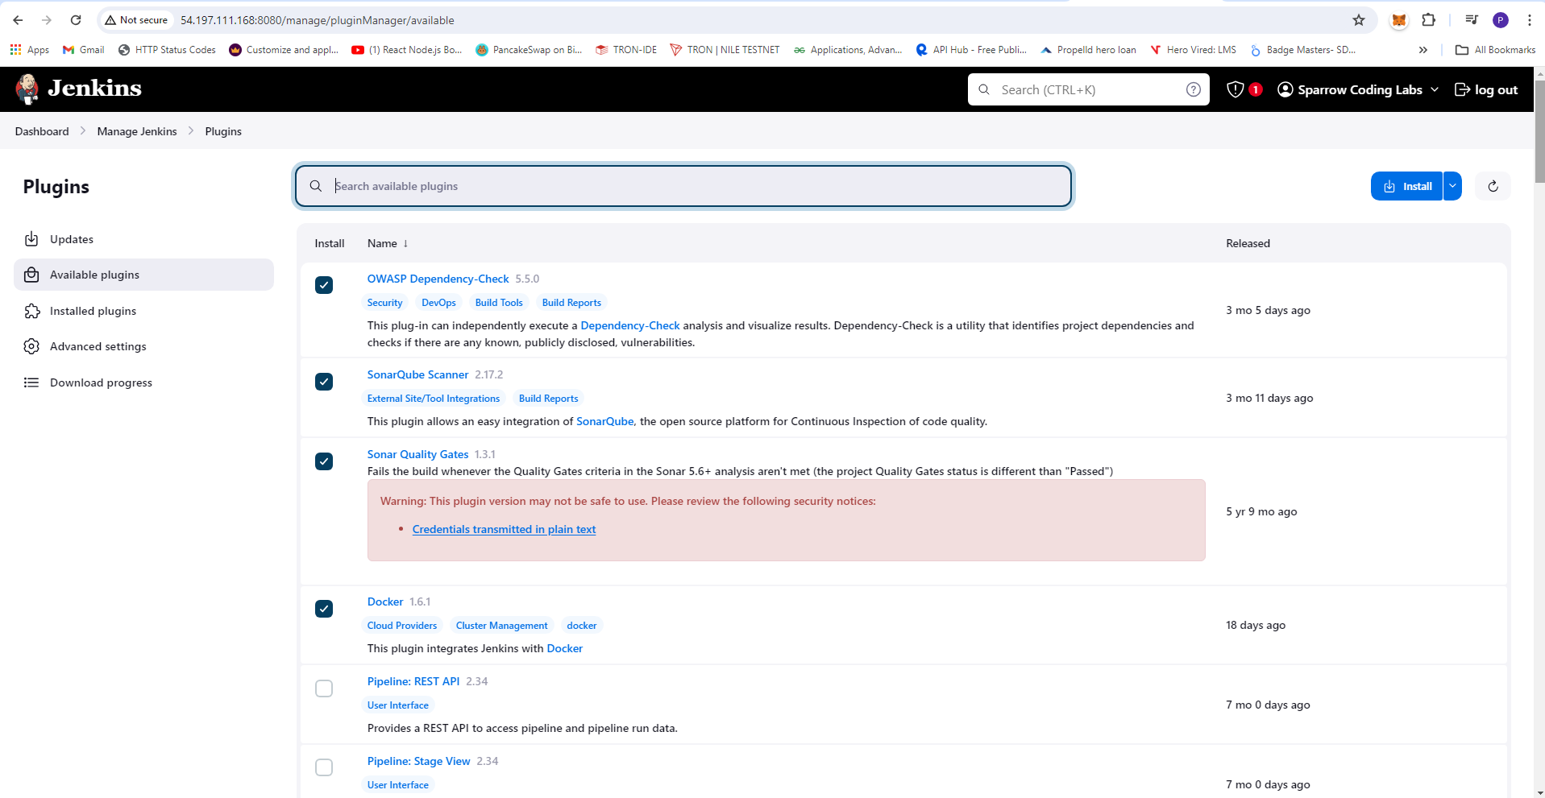Click the Available plugins bag icon
1545x798 pixels.
(x=31, y=275)
